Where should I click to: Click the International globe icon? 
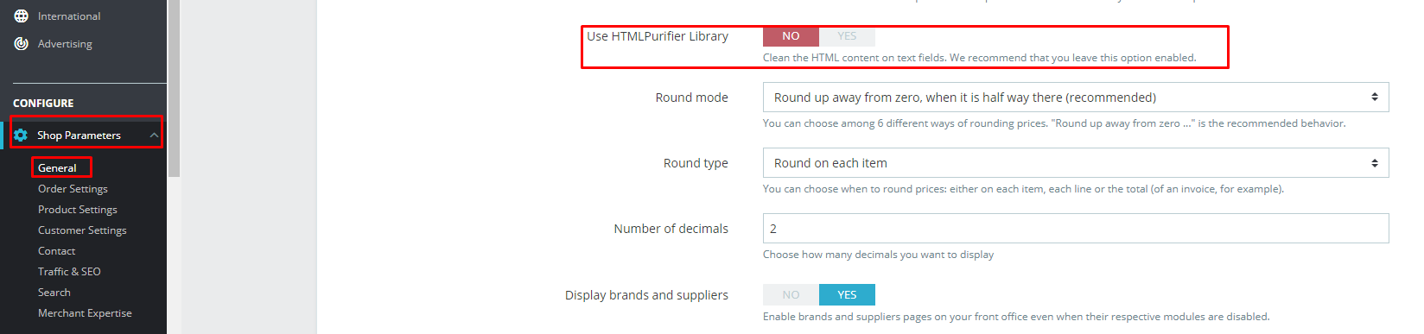coord(22,16)
